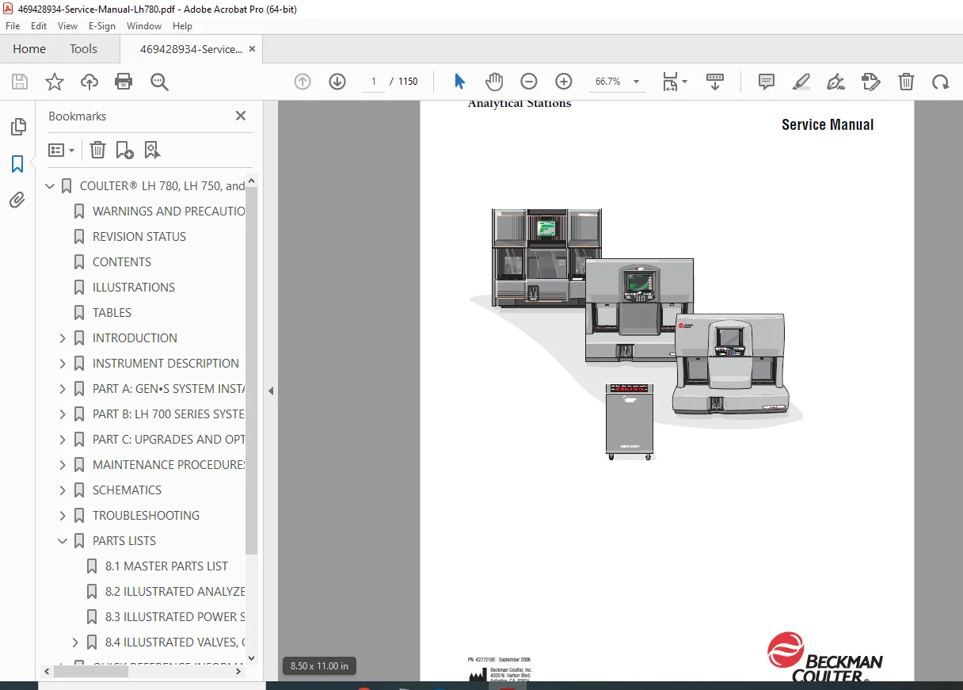
Task: Switch to the Home tab
Action: 29,49
